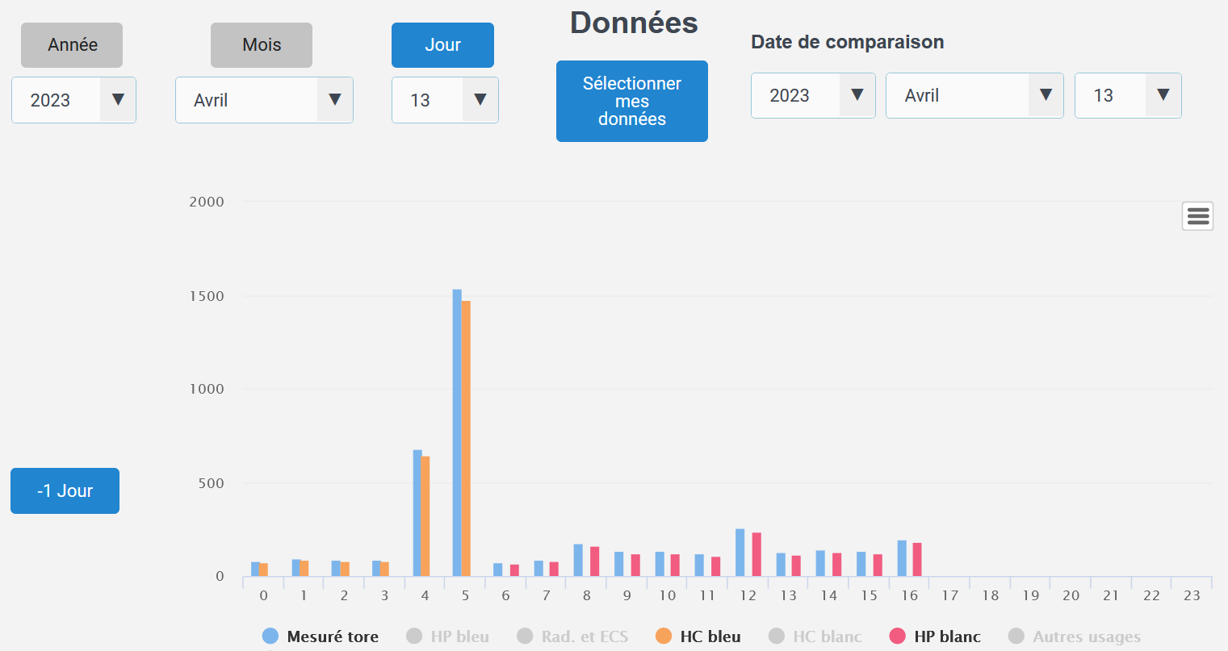Open the chart hamburger context menu

(x=1197, y=216)
